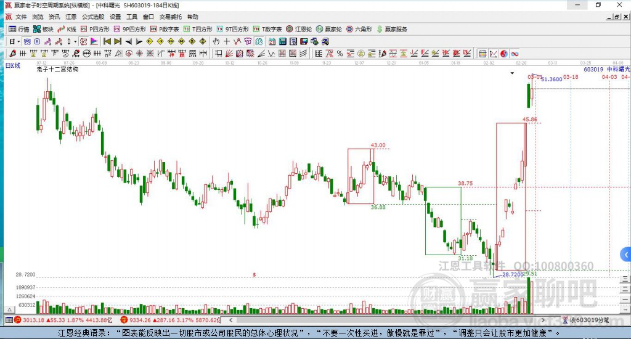Open the 帮助 menu
631x339 pixels.
point(193,17)
